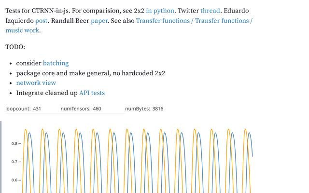The width and height of the screenshot is (309, 193).
Task: Open Randall Beer's "paper" link
Action: point(99,20)
